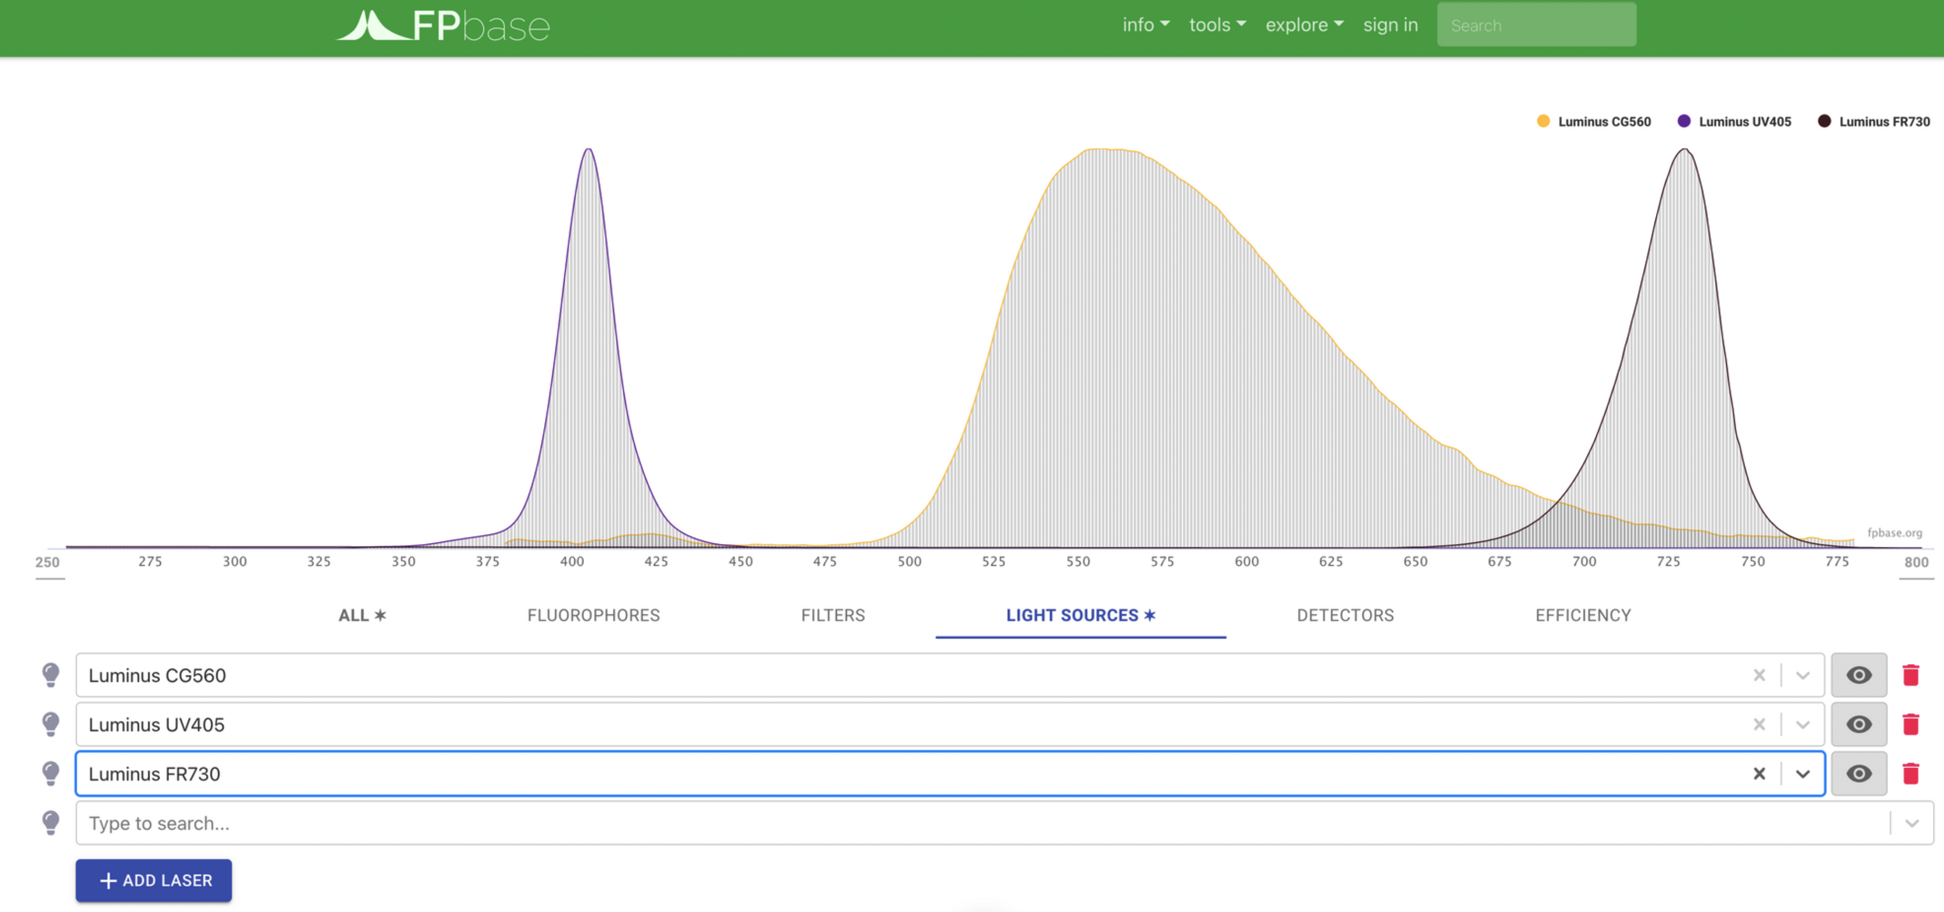Image resolution: width=1944 pixels, height=912 pixels.
Task: Click the lightbulb icon beside Luminus UV405
Action: tap(51, 724)
